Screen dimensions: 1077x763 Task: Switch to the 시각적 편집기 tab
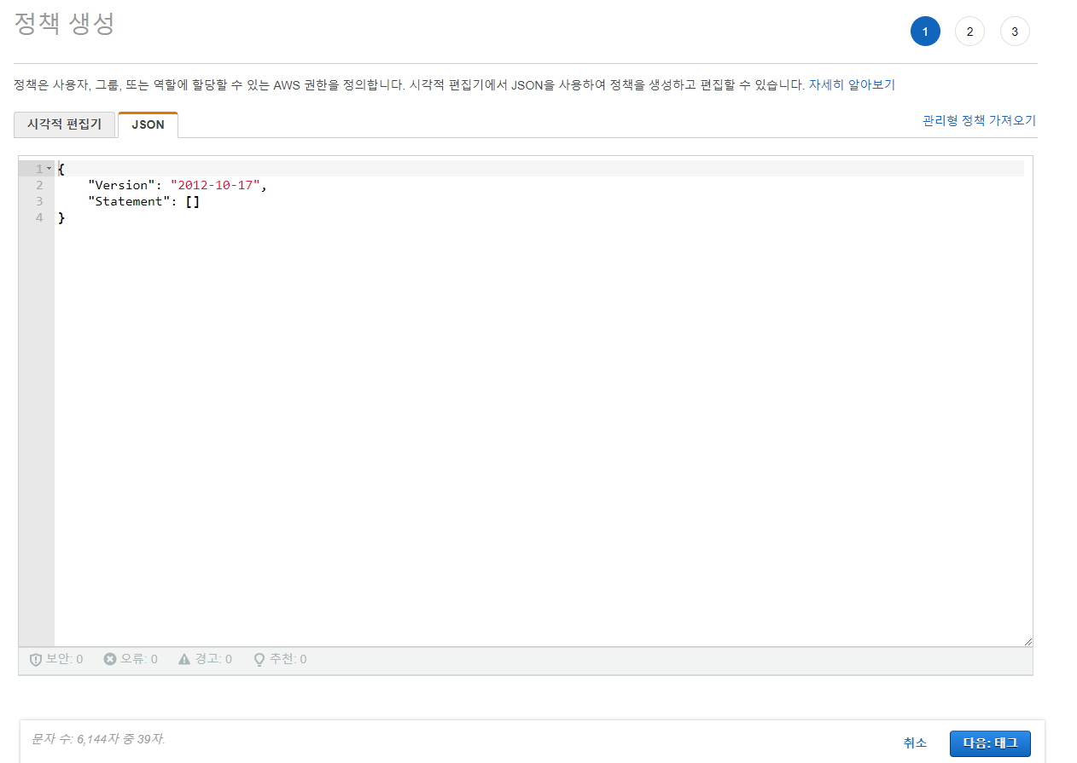(64, 124)
